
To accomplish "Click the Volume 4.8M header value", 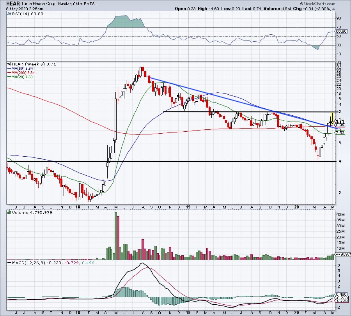I will click(277, 9).
